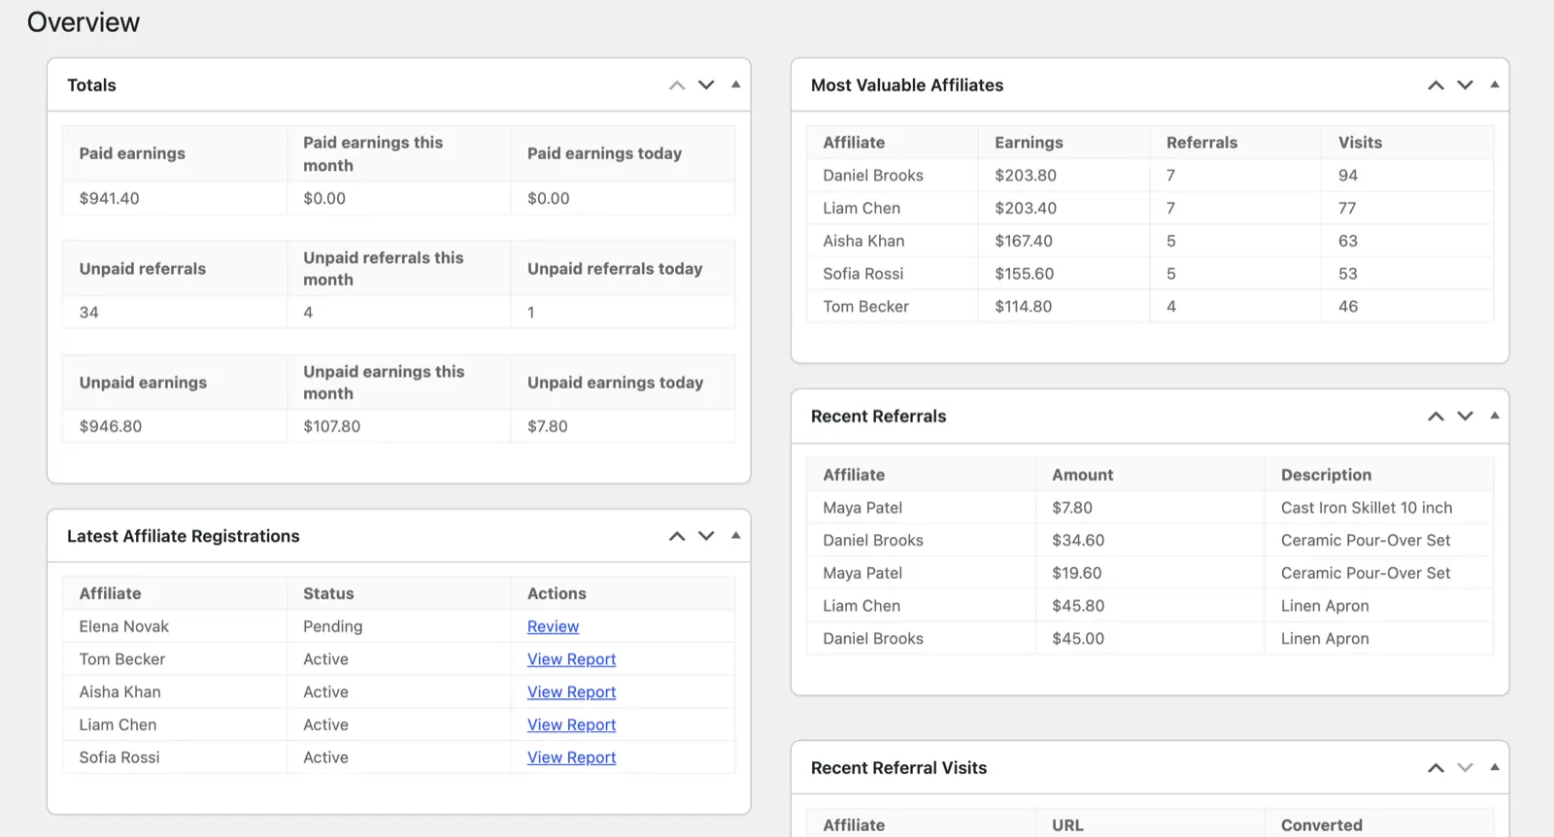
Task: Collapse the Most Valuable Affiliates panel
Action: 1495,84
